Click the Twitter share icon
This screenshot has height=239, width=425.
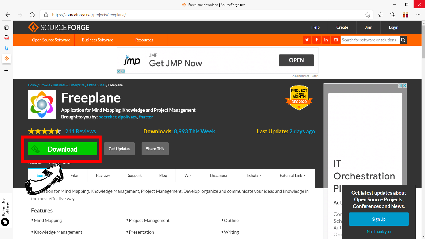tap(307, 40)
